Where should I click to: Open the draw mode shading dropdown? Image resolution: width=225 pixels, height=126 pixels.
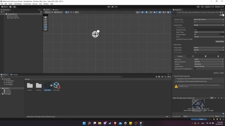[x=138, y=12]
